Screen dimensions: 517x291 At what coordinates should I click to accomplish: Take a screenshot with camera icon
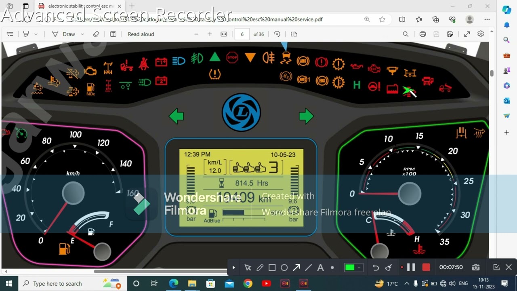[476, 267]
